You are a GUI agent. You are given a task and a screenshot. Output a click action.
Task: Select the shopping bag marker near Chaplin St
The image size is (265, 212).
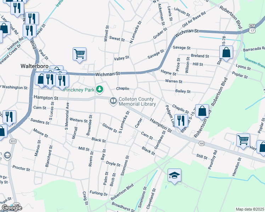[x=202, y=111]
